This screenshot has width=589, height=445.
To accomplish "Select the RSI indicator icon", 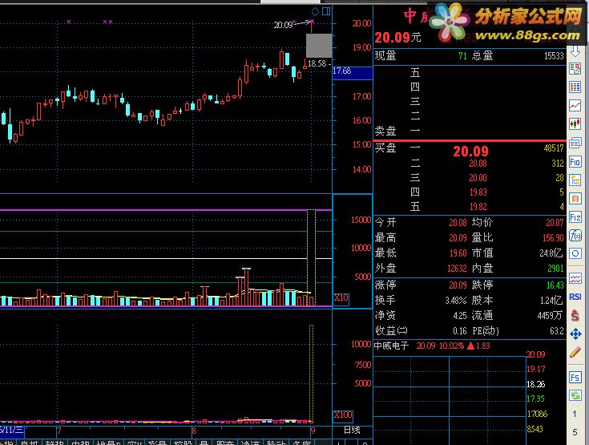I will coord(575,297).
